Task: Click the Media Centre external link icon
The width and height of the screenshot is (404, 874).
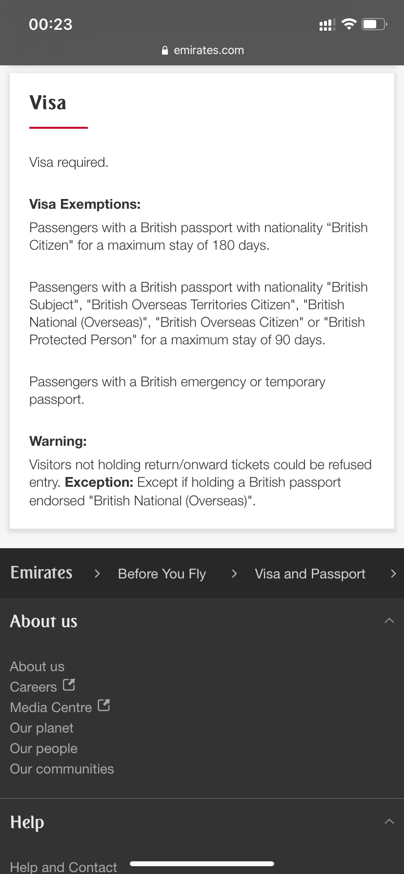Action: (x=104, y=705)
